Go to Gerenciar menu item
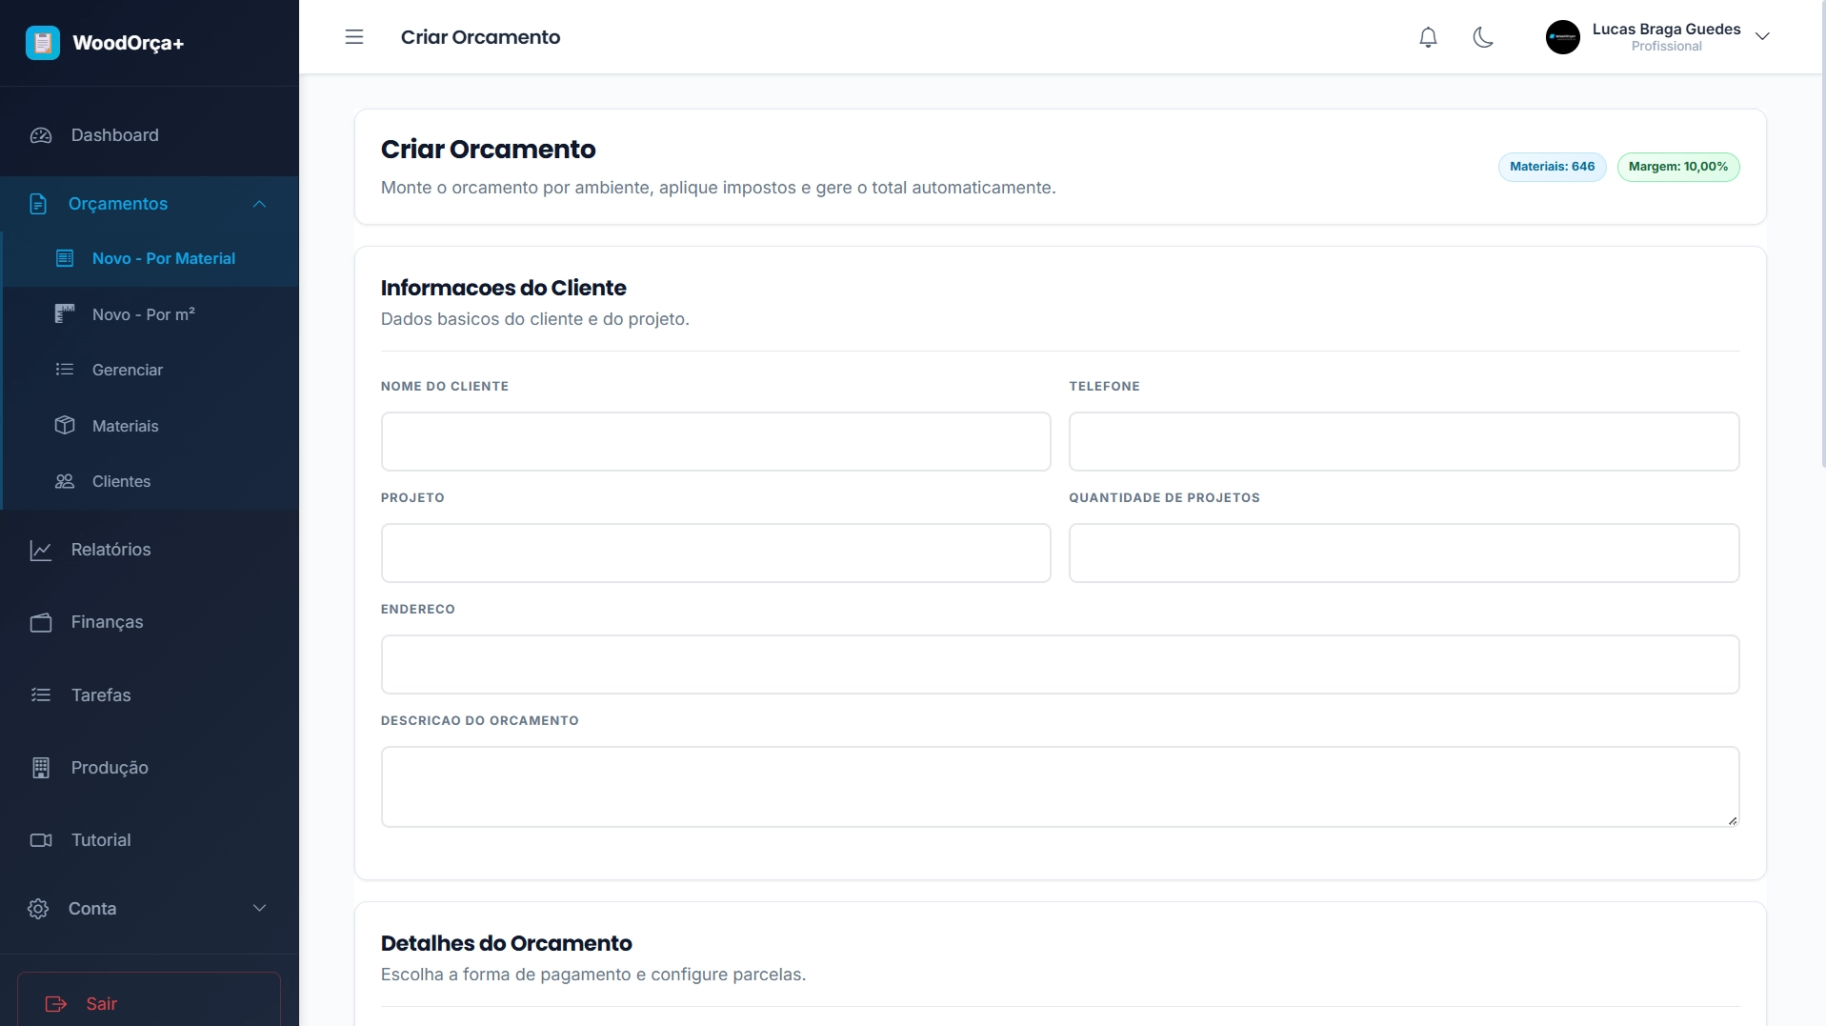This screenshot has width=1826, height=1026. tap(128, 370)
